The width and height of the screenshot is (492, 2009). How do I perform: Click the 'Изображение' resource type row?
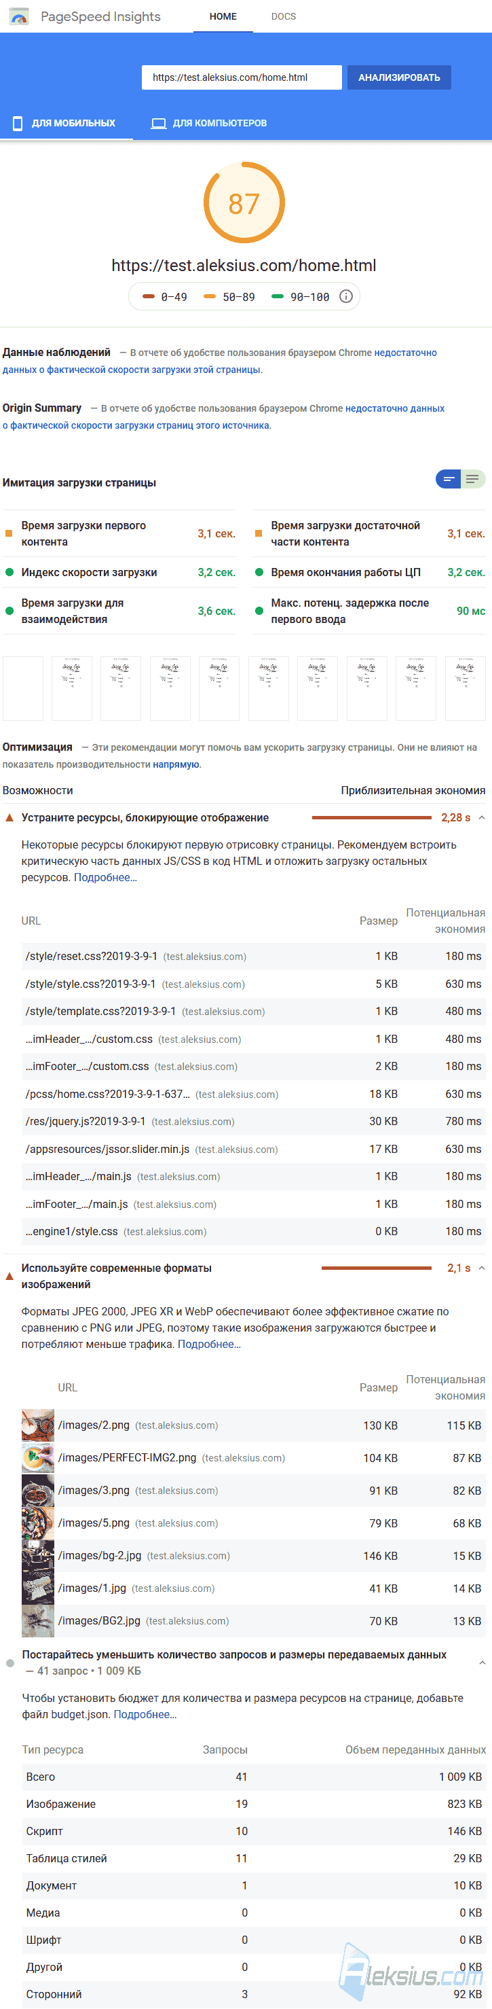coord(254,1804)
